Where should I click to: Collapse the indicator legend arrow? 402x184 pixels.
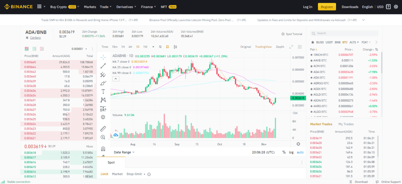click(x=116, y=79)
